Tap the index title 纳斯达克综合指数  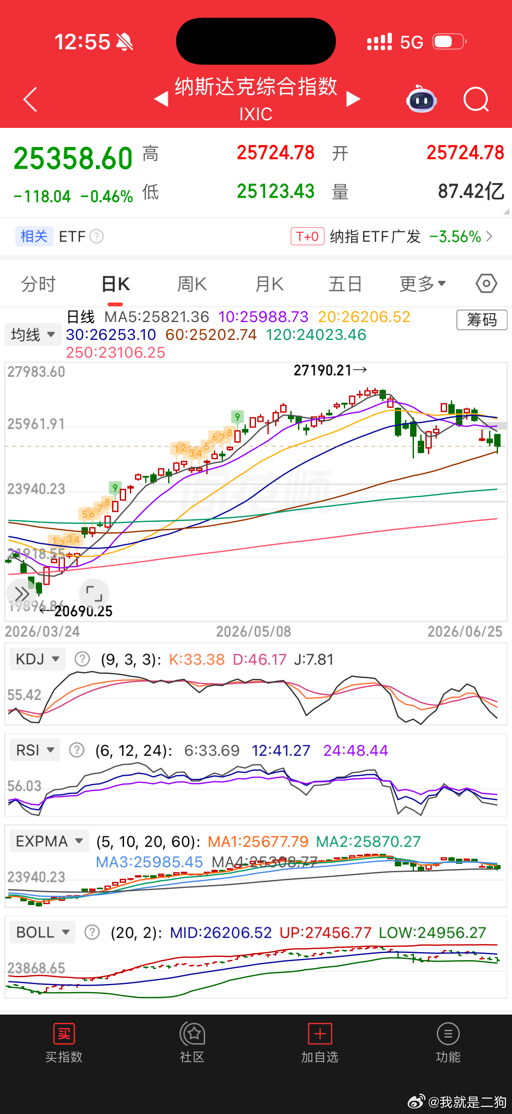coord(256,86)
